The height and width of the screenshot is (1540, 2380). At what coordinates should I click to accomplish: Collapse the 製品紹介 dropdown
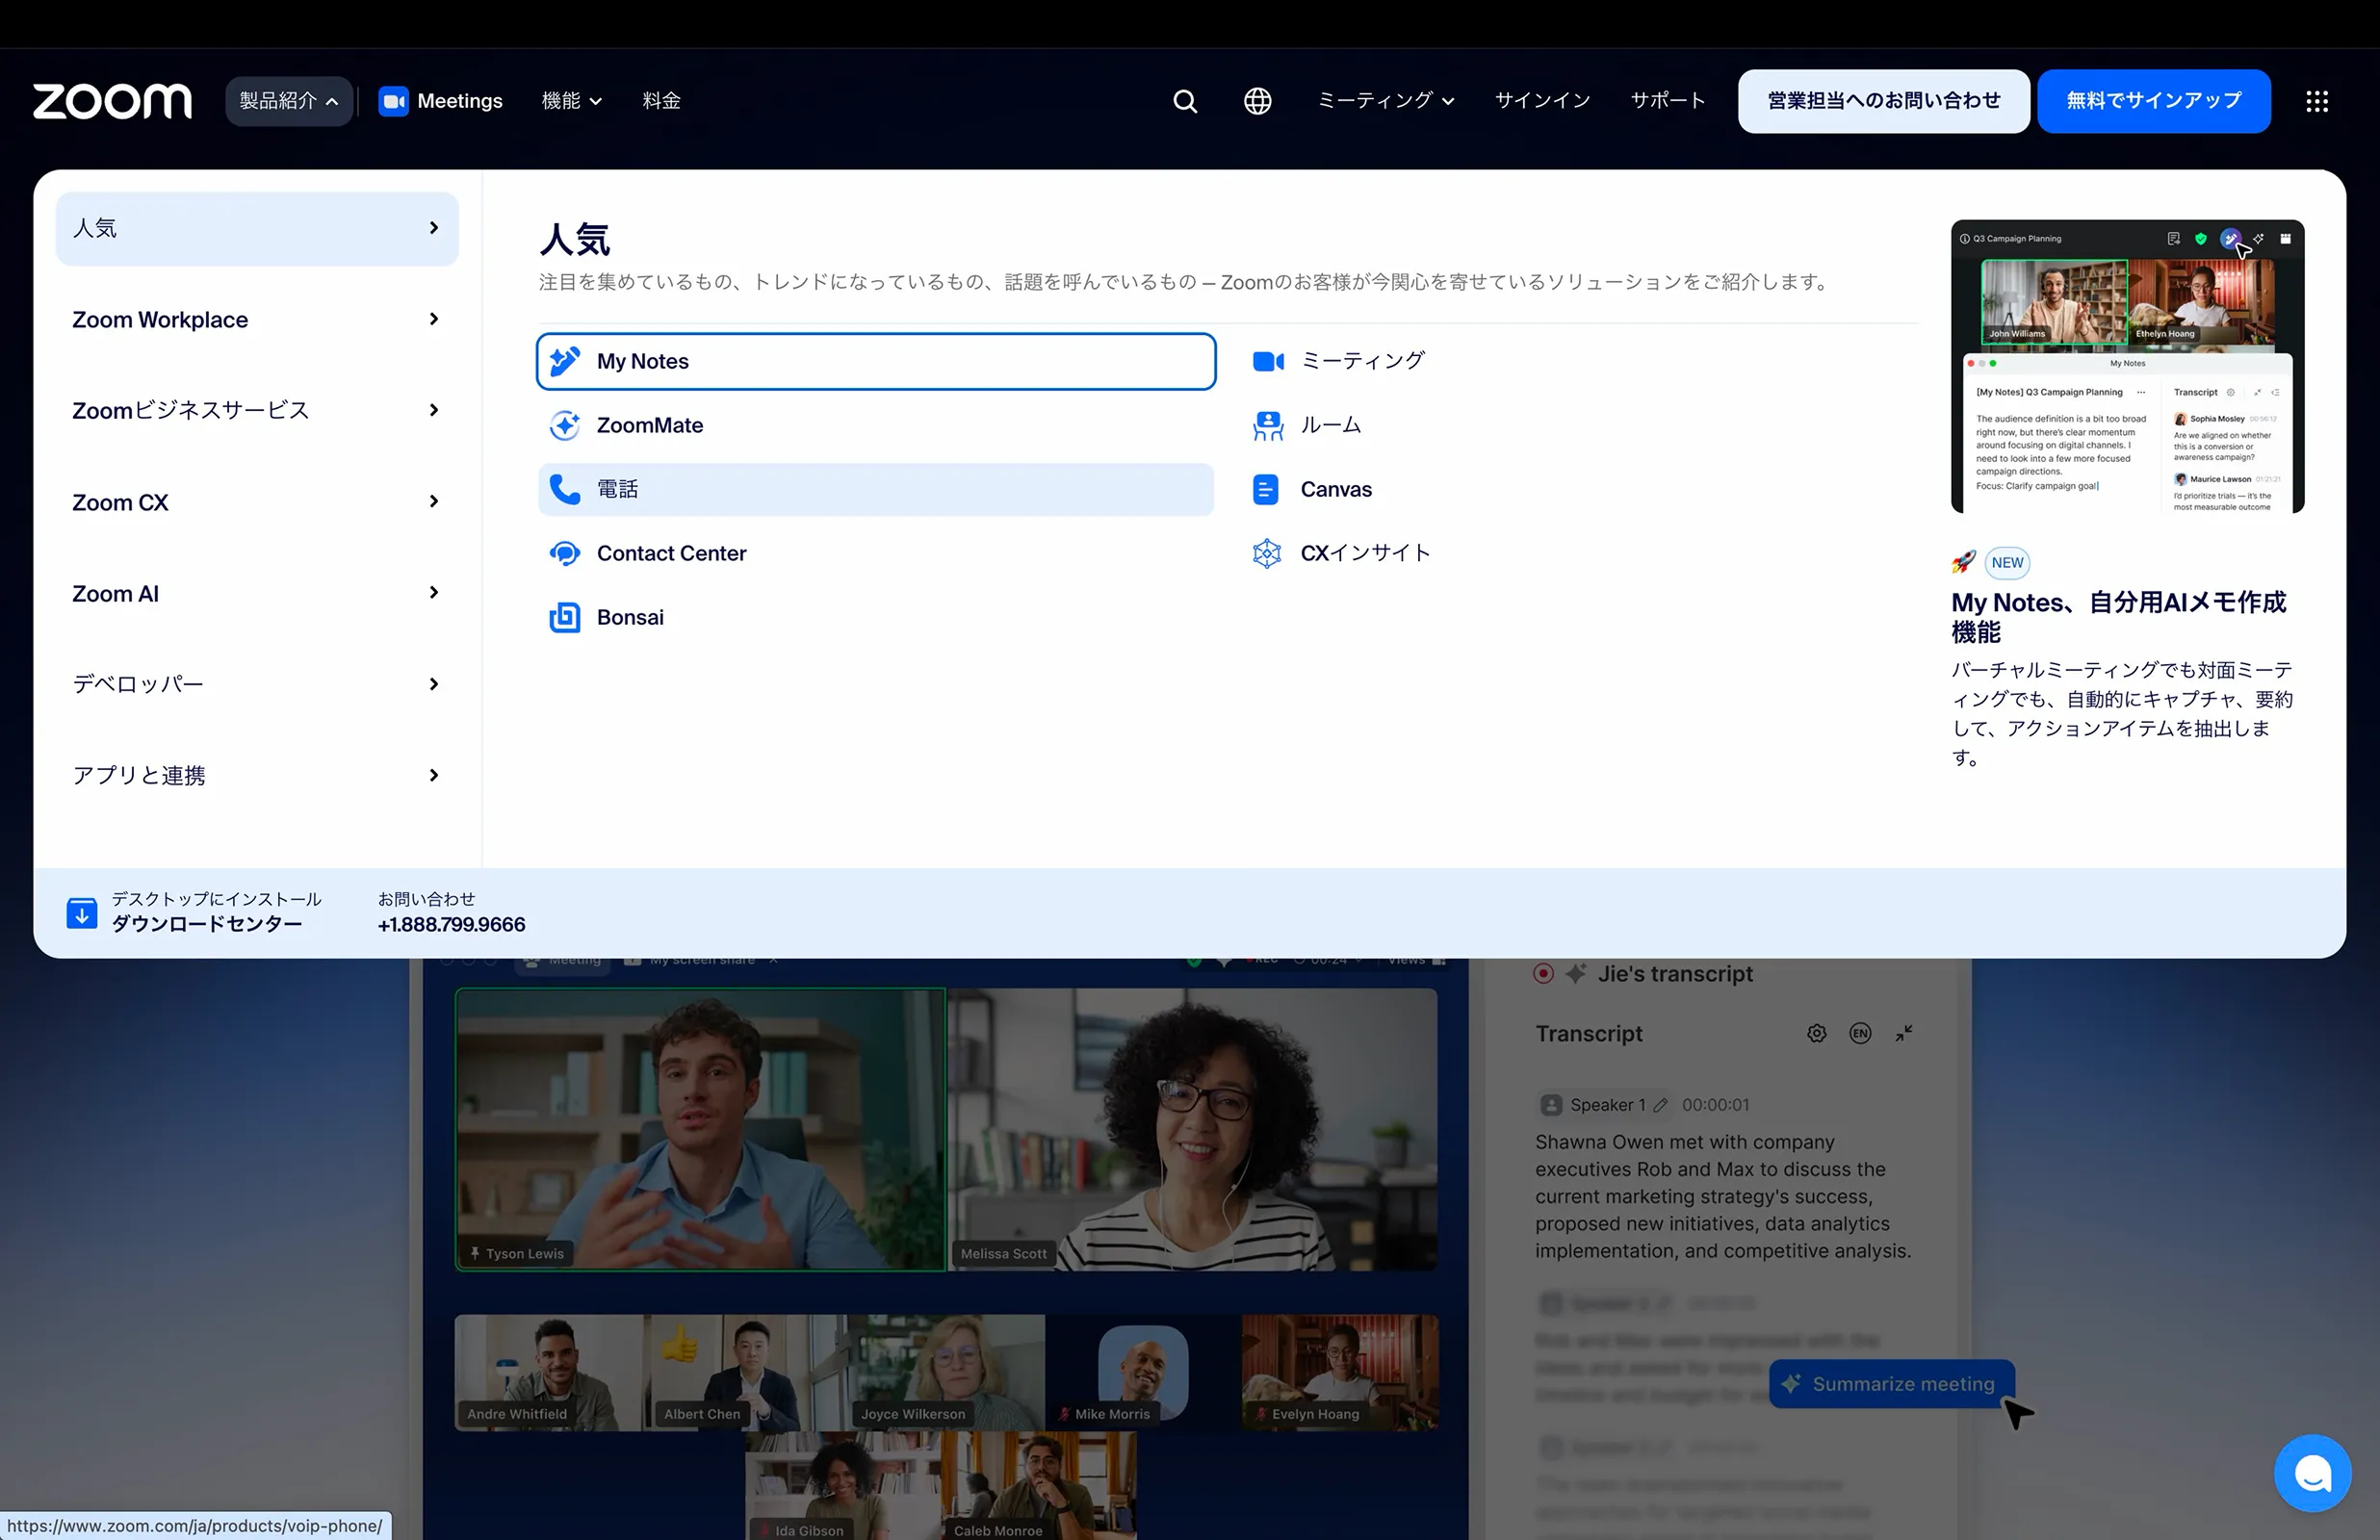tap(289, 101)
